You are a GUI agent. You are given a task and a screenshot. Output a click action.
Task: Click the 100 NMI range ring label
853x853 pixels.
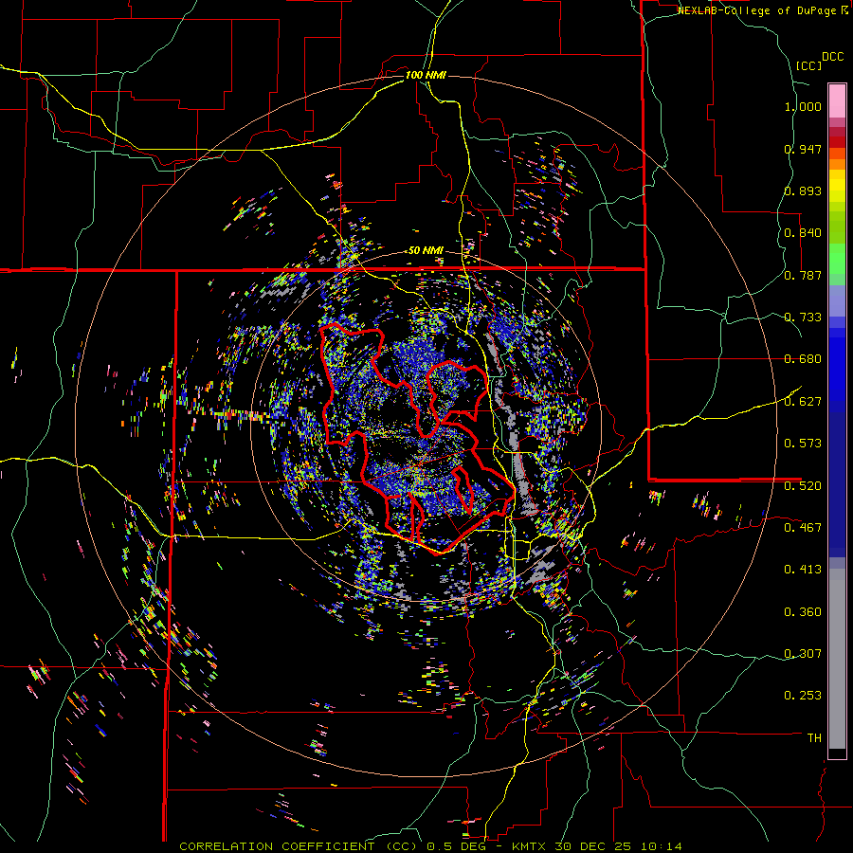(x=426, y=75)
